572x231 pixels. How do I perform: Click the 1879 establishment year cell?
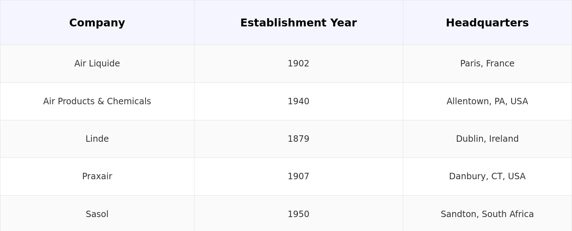pyautogui.click(x=298, y=139)
